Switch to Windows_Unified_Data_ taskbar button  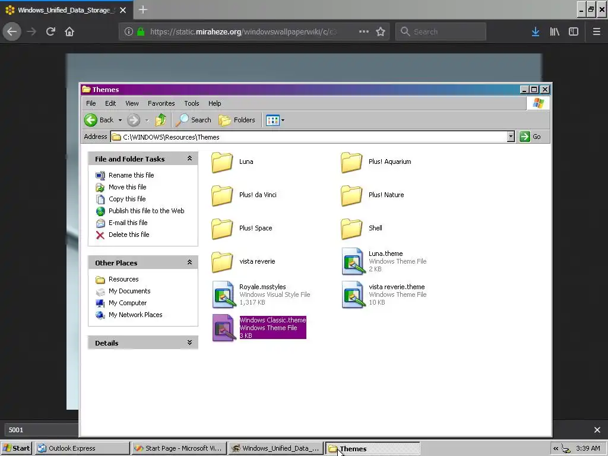pos(275,448)
